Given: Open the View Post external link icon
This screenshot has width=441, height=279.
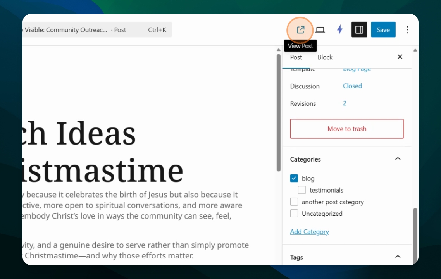Looking at the screenshot, I should point(300,29).
